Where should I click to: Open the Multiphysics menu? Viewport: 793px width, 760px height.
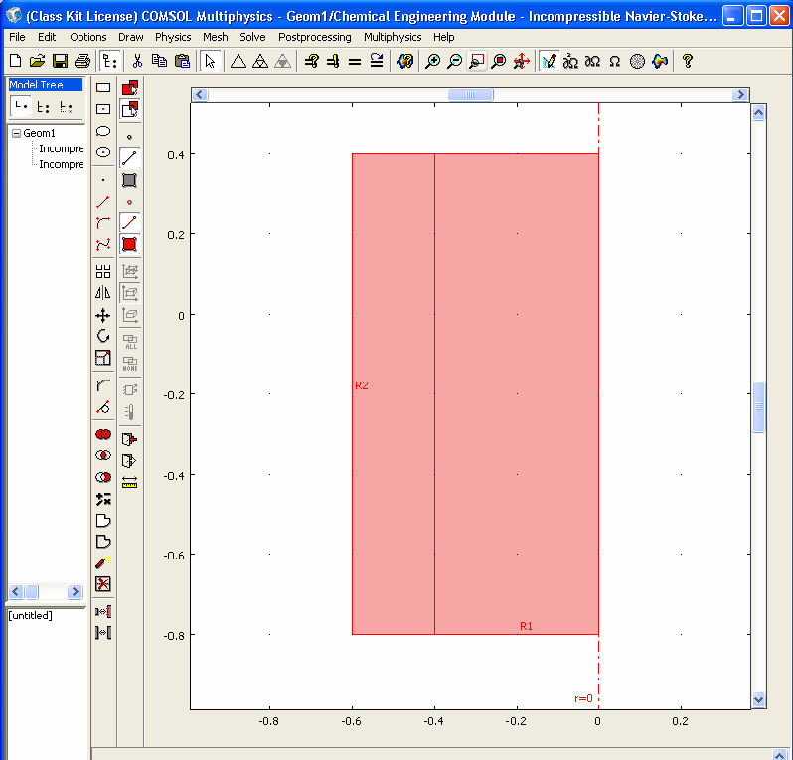click(393, 37)
